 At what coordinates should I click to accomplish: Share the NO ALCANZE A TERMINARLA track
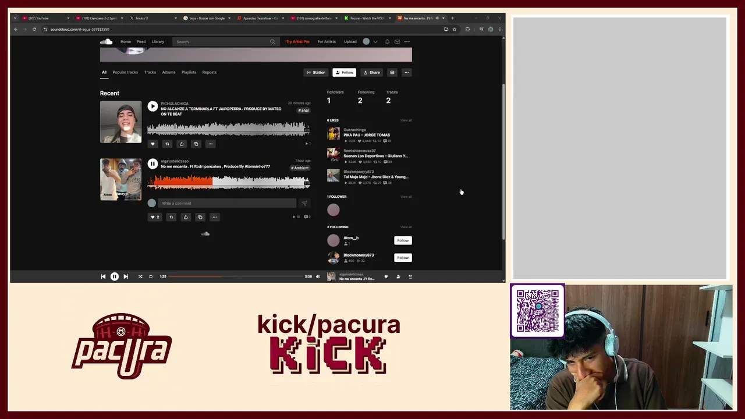182,144
